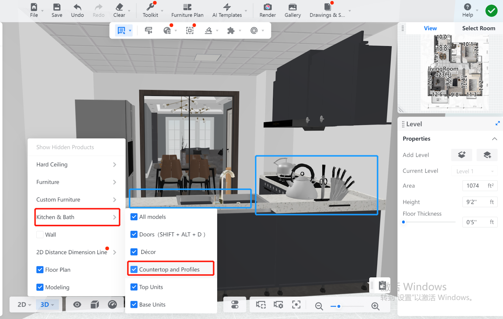
Task: Open the display settings list icon
Action: tap(121, 30)
